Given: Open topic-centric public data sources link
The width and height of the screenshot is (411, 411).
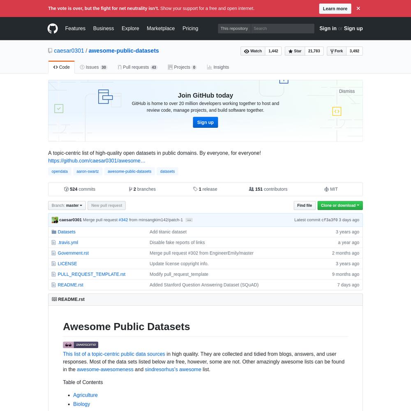Looking at the screenshot, I should [x=114, y=354].
